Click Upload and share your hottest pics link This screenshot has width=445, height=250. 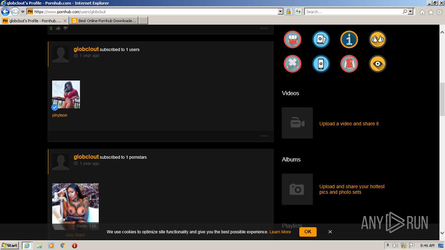tap(352, 189)
